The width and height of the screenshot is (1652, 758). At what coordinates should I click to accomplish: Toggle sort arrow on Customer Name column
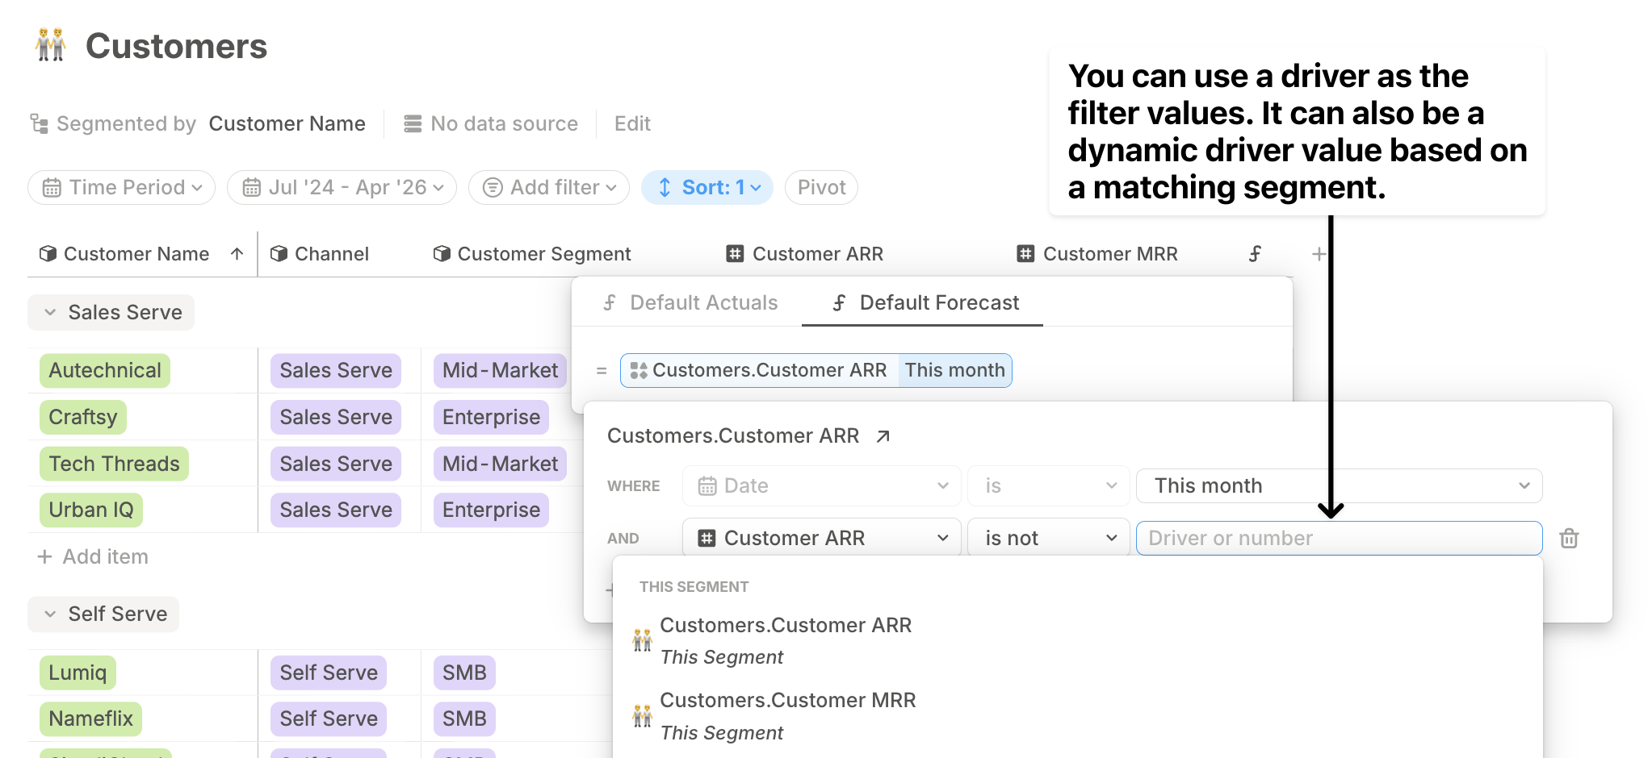coord(237,254)
